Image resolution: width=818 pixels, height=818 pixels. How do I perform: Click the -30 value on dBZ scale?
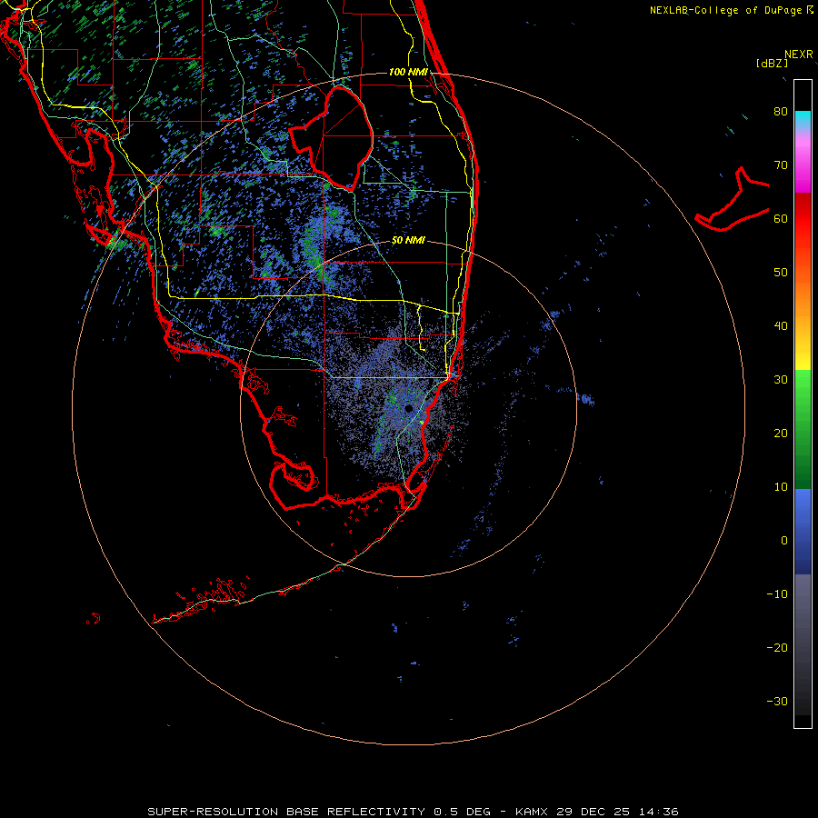tap(777, 701)
